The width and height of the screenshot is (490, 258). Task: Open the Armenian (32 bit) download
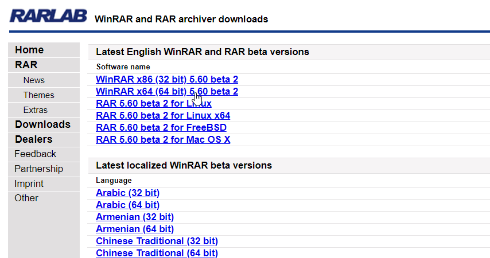click(x=135, y=217)
